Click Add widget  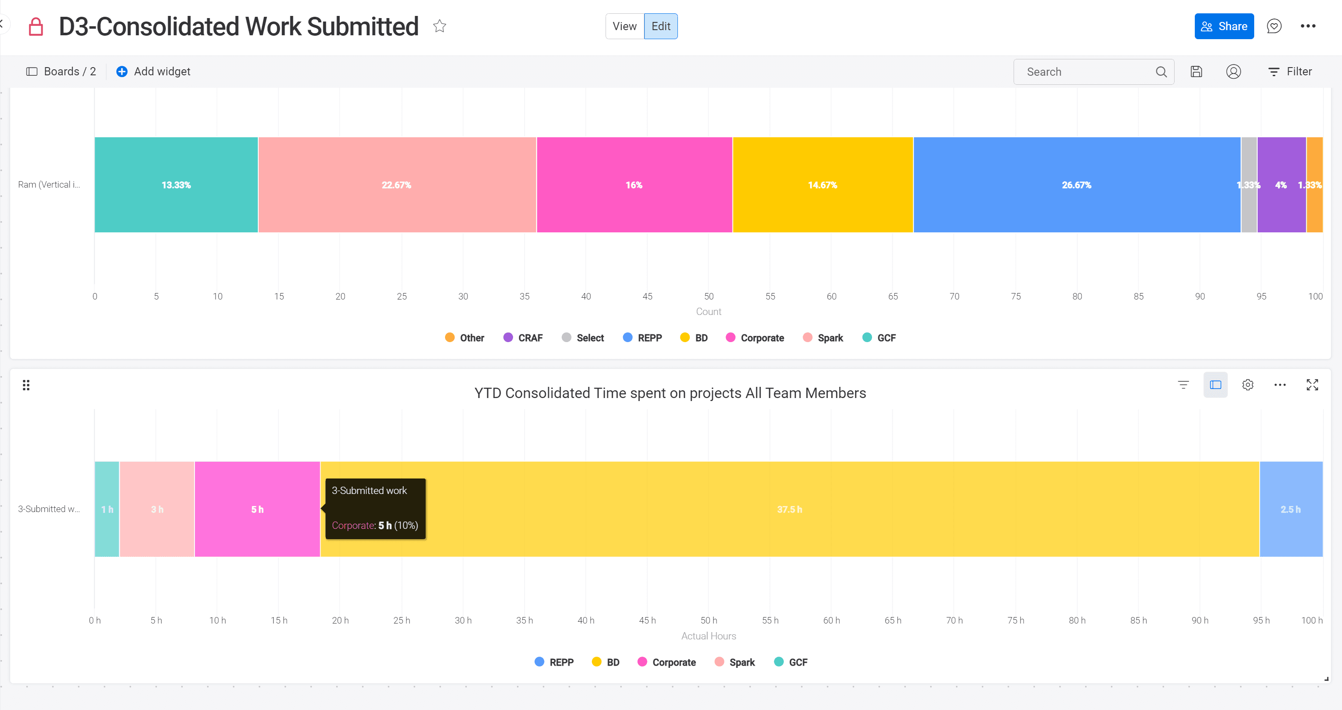153,71
